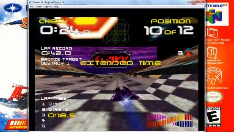Click current lap 3 time 0:18.5
Image resolution: width=234 pixels, height=132 pixels.
click(61, 115)
